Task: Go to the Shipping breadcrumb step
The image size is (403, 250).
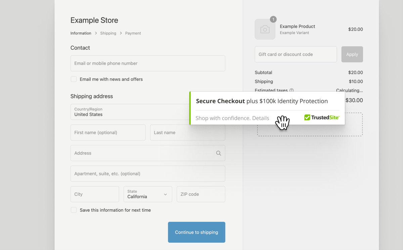Action: click(x=108, y=33)
